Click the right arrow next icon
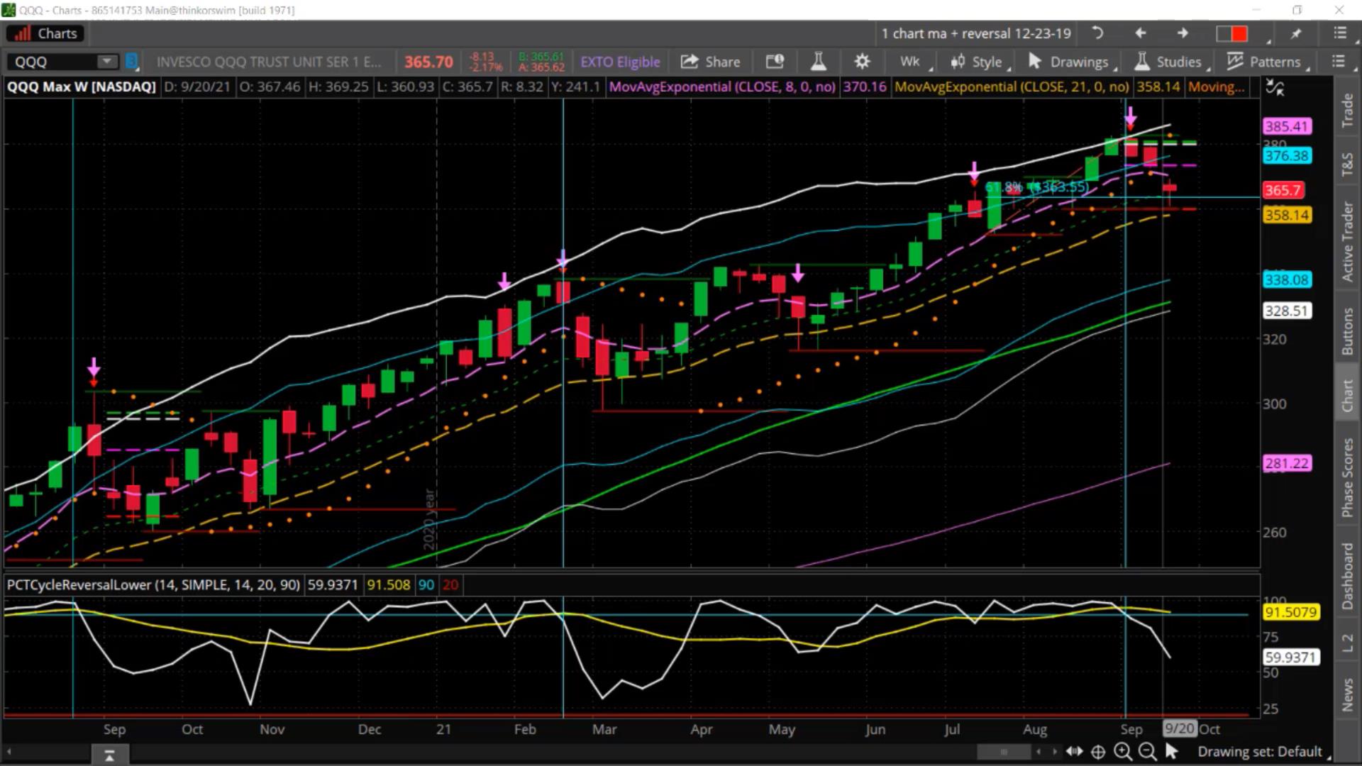Image resolution: width=1362 pixels, height=766 pixels. click(1183, 33)
